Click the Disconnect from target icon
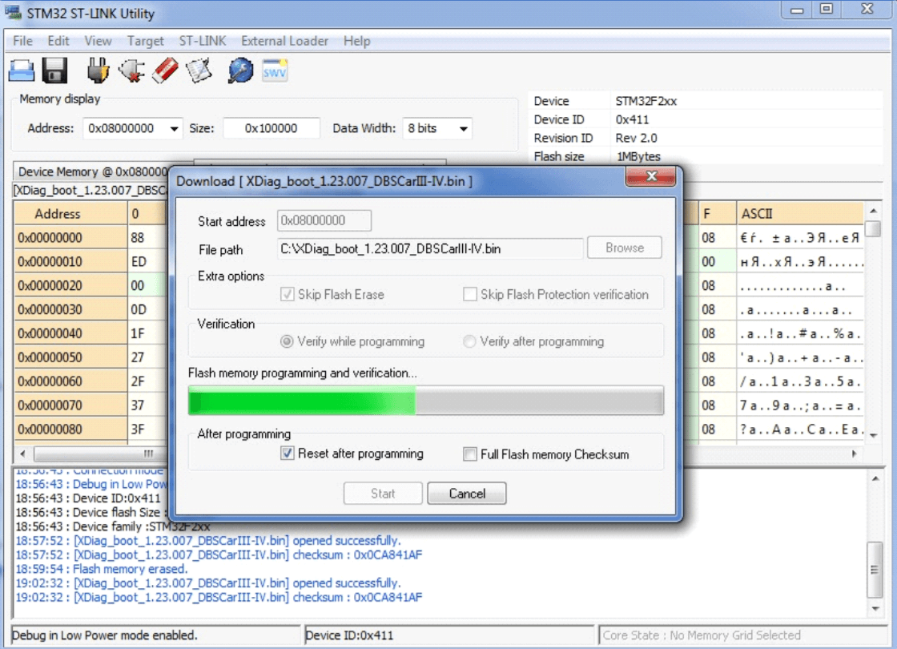The height and width of the screenshot is (649, 897). tap(131, 71)
